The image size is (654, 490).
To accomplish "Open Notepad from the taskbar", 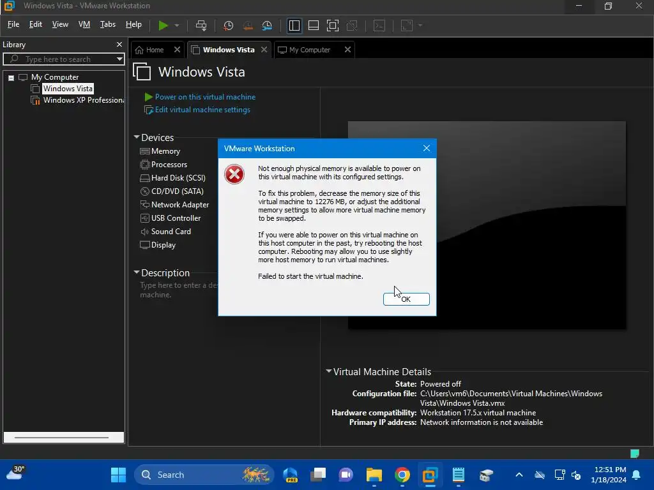I will (458, 475).
